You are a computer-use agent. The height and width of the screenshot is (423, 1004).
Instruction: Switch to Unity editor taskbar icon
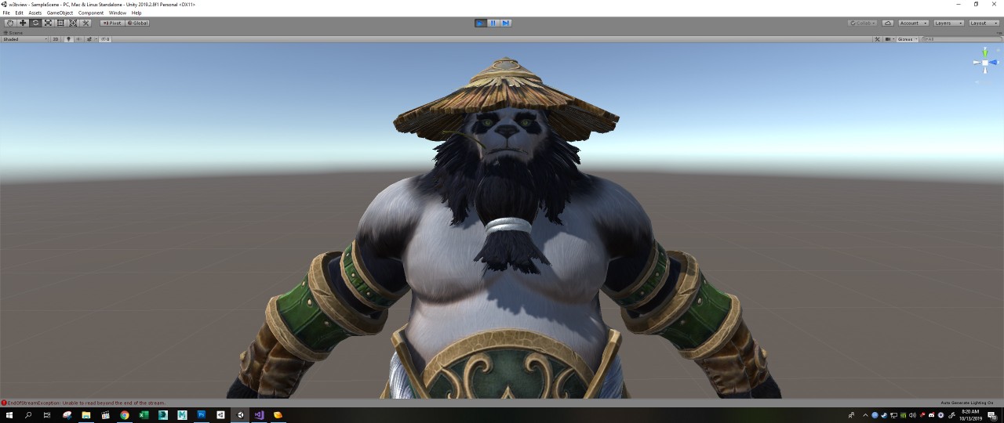240,415
